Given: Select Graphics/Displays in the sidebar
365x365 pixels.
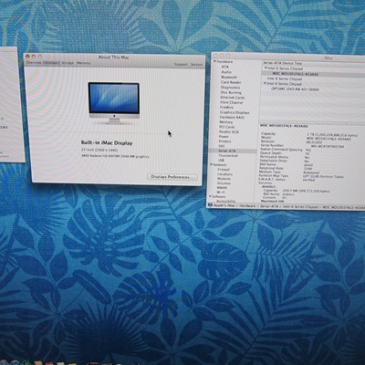Looking at the screenshot, I should point(235,112).
